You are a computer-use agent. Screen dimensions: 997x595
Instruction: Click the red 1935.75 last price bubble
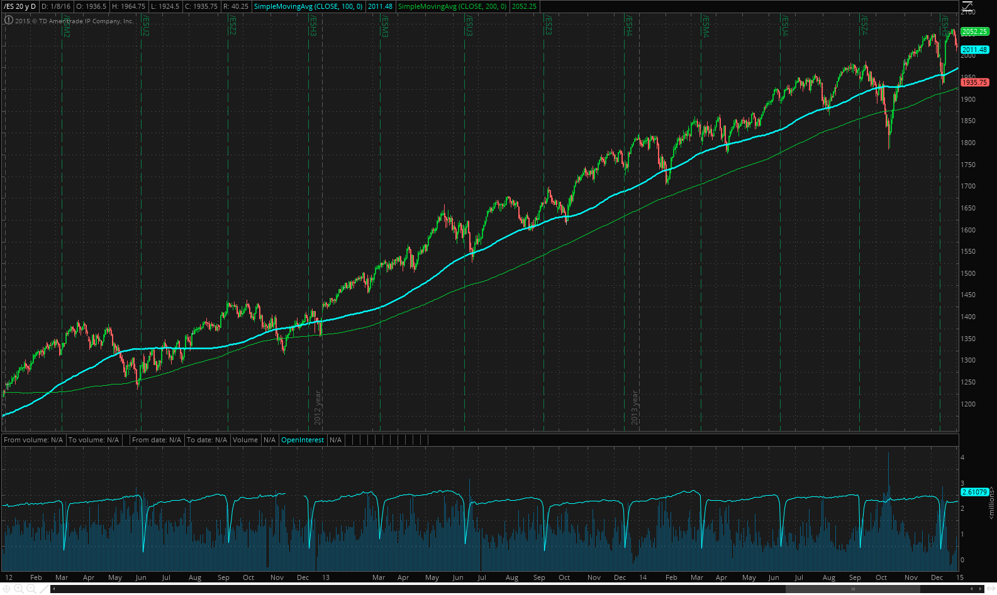click(x=975, y=82)
